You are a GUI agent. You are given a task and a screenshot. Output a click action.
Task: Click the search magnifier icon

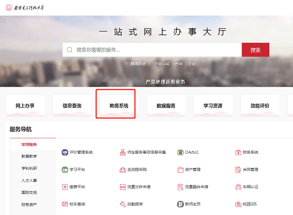point(70,50)
